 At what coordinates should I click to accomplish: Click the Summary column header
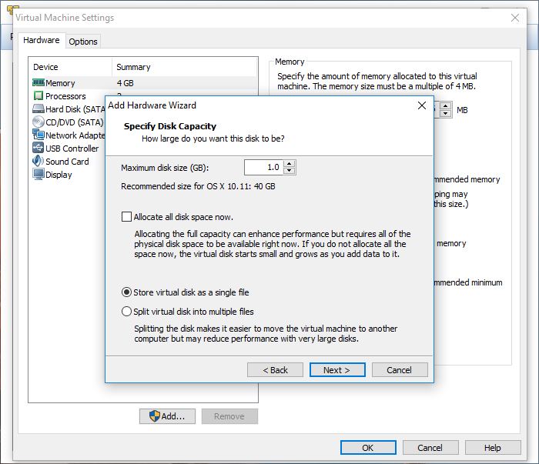pyautogui.click(x=133, y=67)
